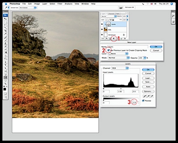The height and width of the screenshot is (143, 178).
Task: Select the Crop tool in the toolbox
Action: (x=6, y=31)
